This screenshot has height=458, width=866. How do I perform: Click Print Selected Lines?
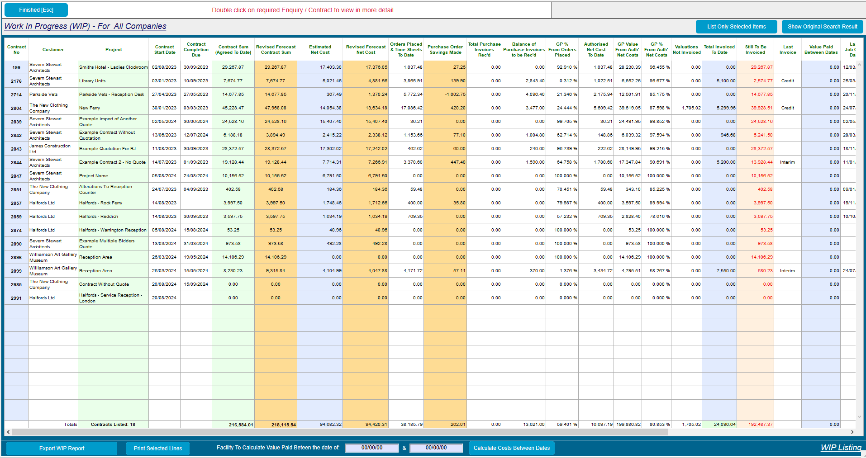point(158,448)
